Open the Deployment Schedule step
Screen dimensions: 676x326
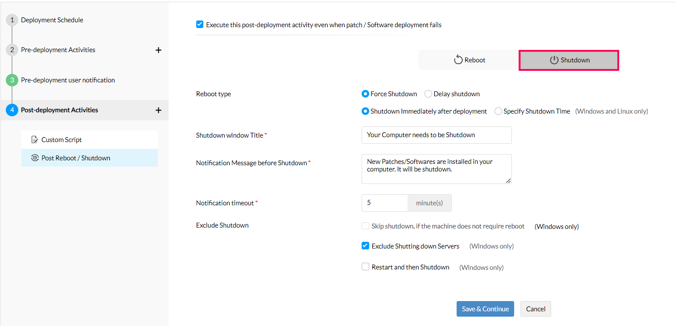pyautogui.click(x=52, y=20)
